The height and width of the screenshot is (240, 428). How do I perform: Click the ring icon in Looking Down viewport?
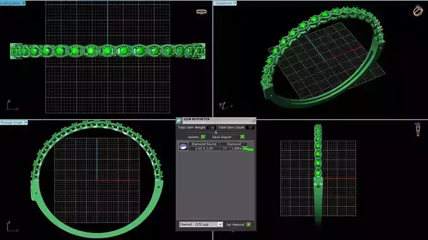pyautogui.click(x=201, y=12)
